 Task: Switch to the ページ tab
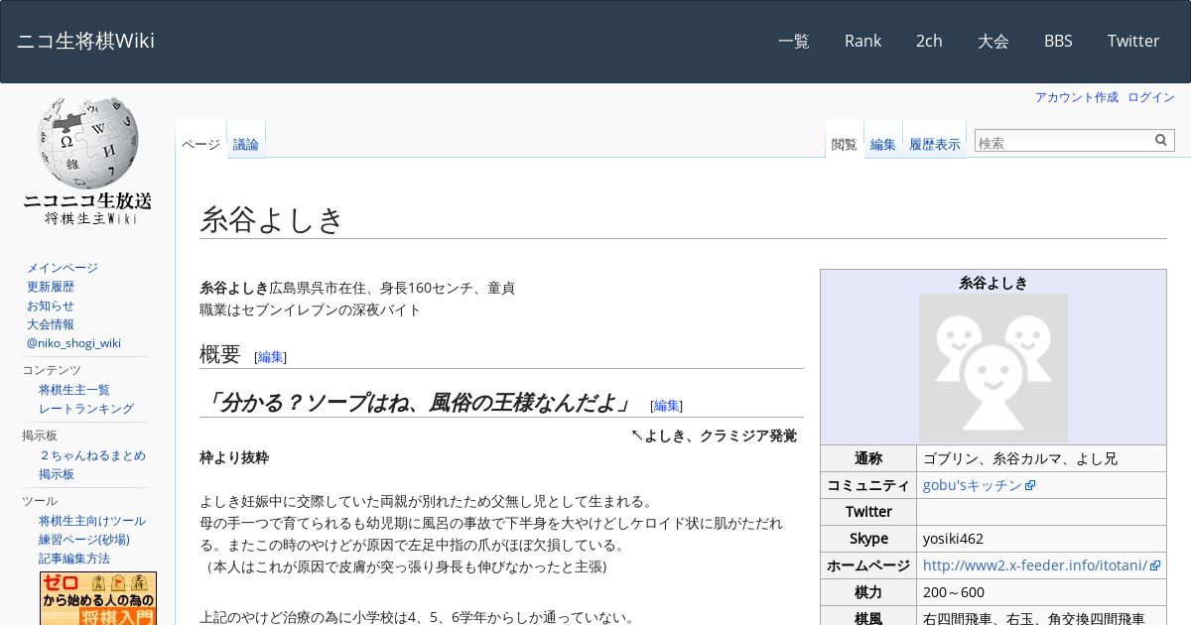pos(200,144)
